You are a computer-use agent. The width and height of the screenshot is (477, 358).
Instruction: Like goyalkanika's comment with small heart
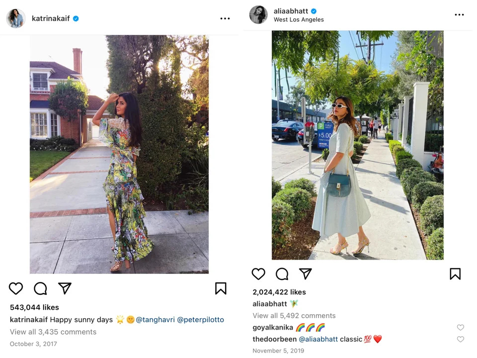click(461, 327)
